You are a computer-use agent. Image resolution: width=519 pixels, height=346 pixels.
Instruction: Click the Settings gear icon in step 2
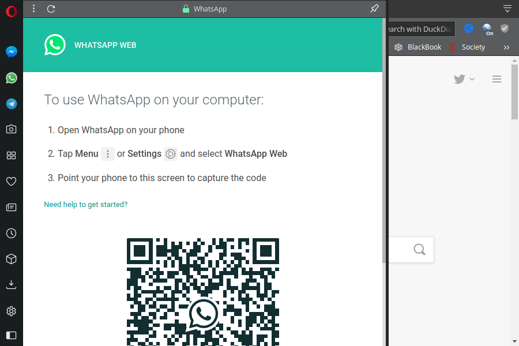point(171,154)
